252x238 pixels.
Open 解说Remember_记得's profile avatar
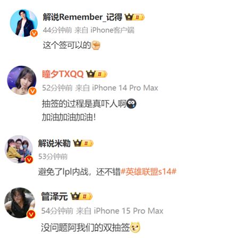pos(24,23)
